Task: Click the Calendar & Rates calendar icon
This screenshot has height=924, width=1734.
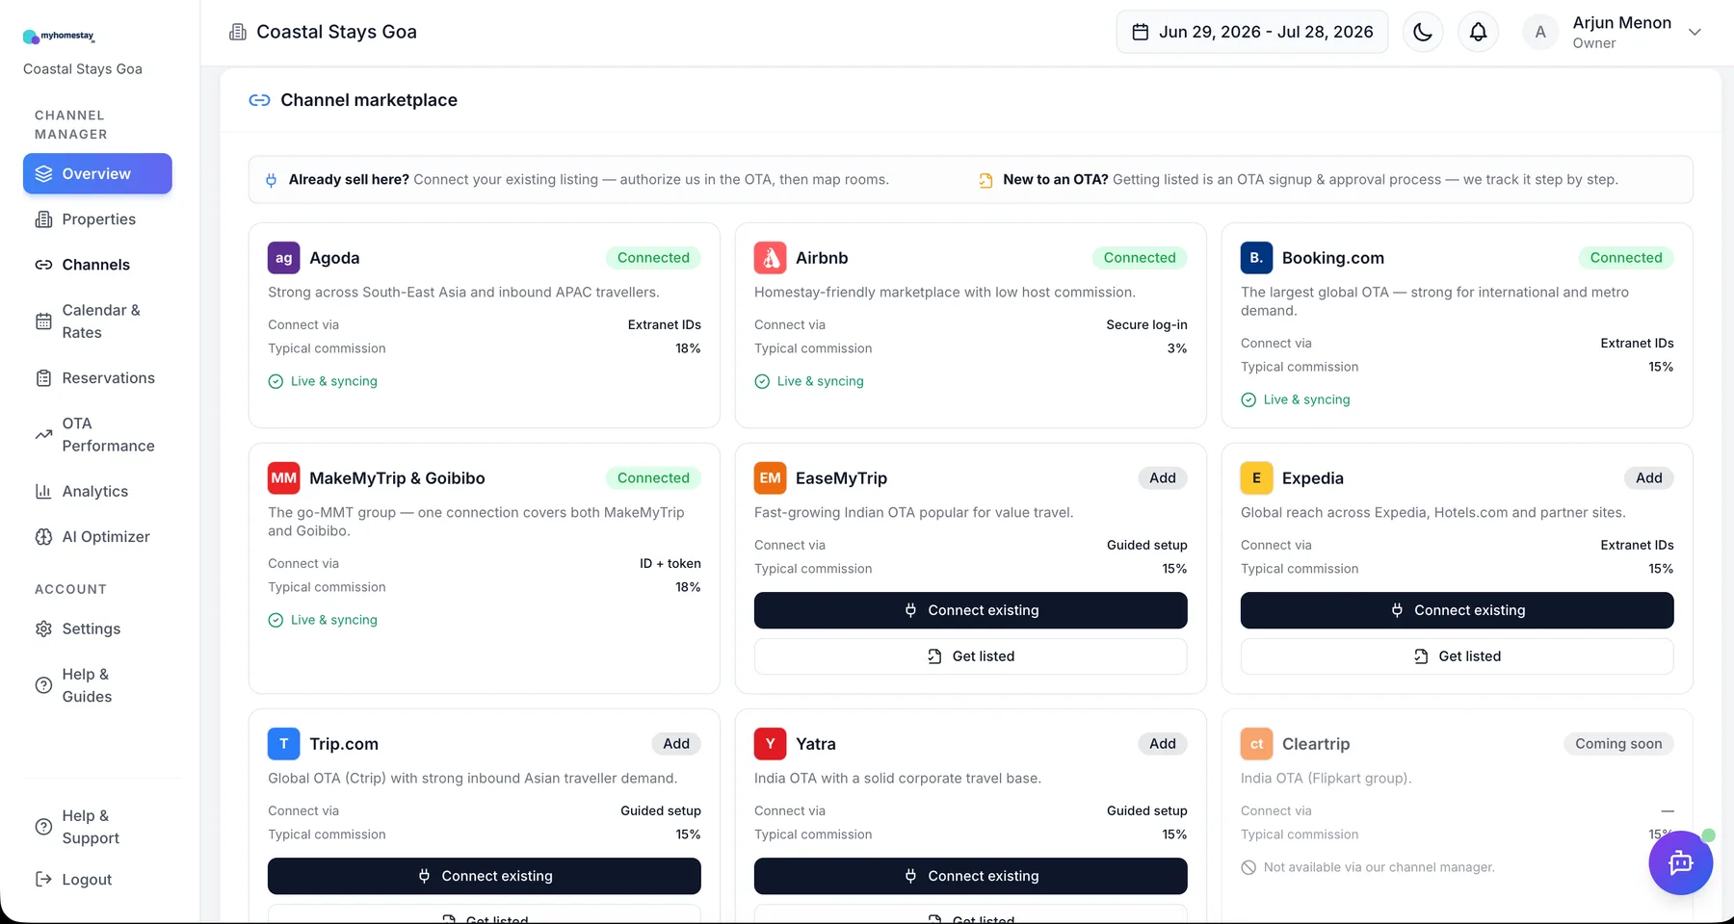Action: click(43, 321)
